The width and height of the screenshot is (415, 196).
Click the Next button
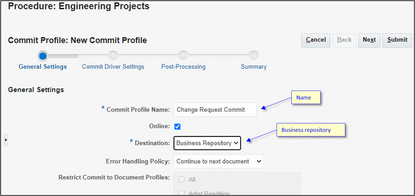[x=369, y=40]
